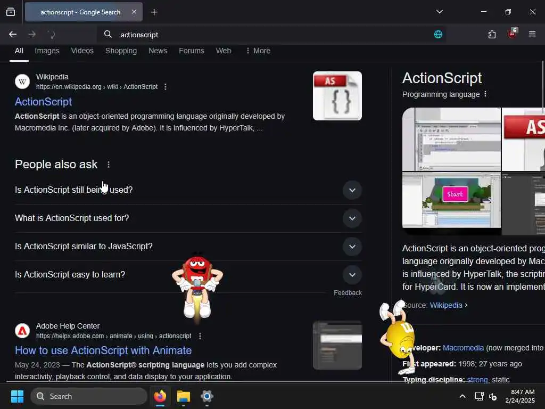Go back to the previous page
The image size is (545, 409).
pyautogui.click(x=13, y=34)
